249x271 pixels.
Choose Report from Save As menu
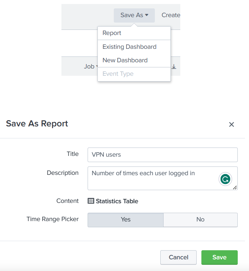coord(112,33)
